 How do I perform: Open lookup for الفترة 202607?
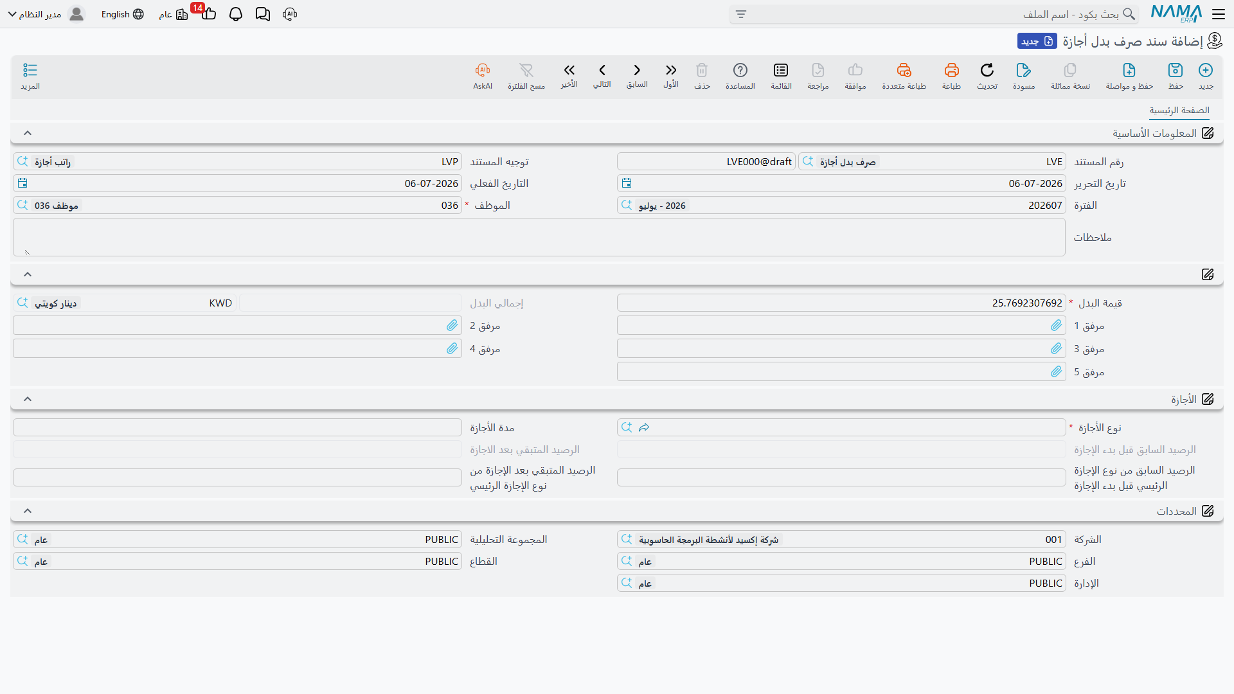tap(627, 206)
